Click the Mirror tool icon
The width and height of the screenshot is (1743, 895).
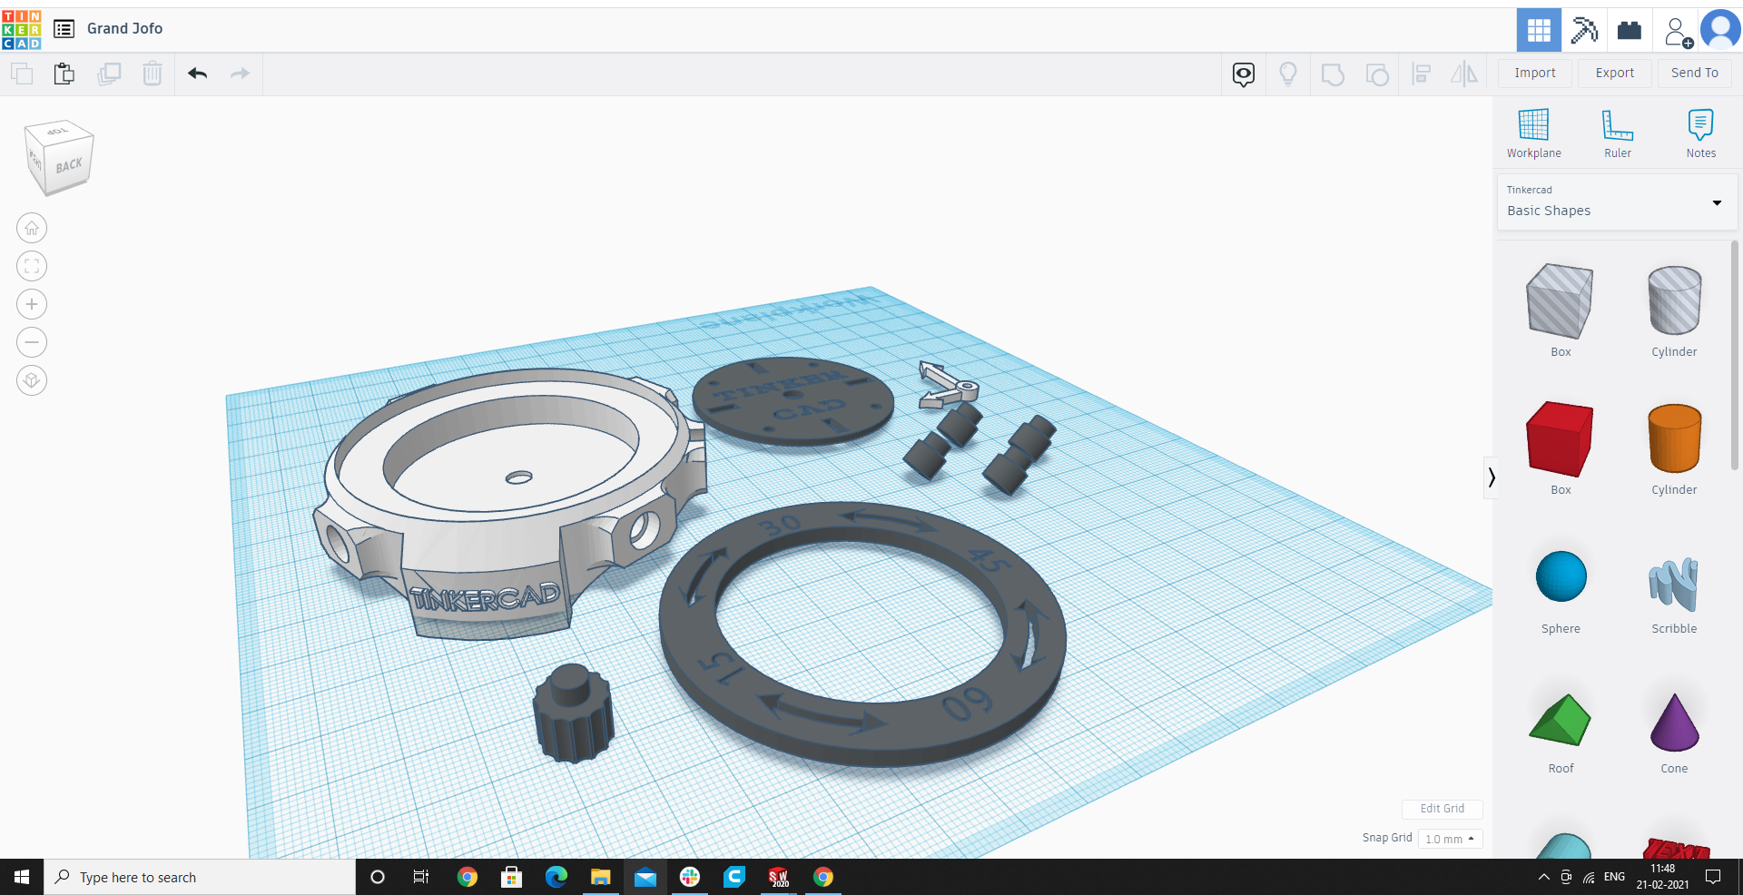(1464, 74)
